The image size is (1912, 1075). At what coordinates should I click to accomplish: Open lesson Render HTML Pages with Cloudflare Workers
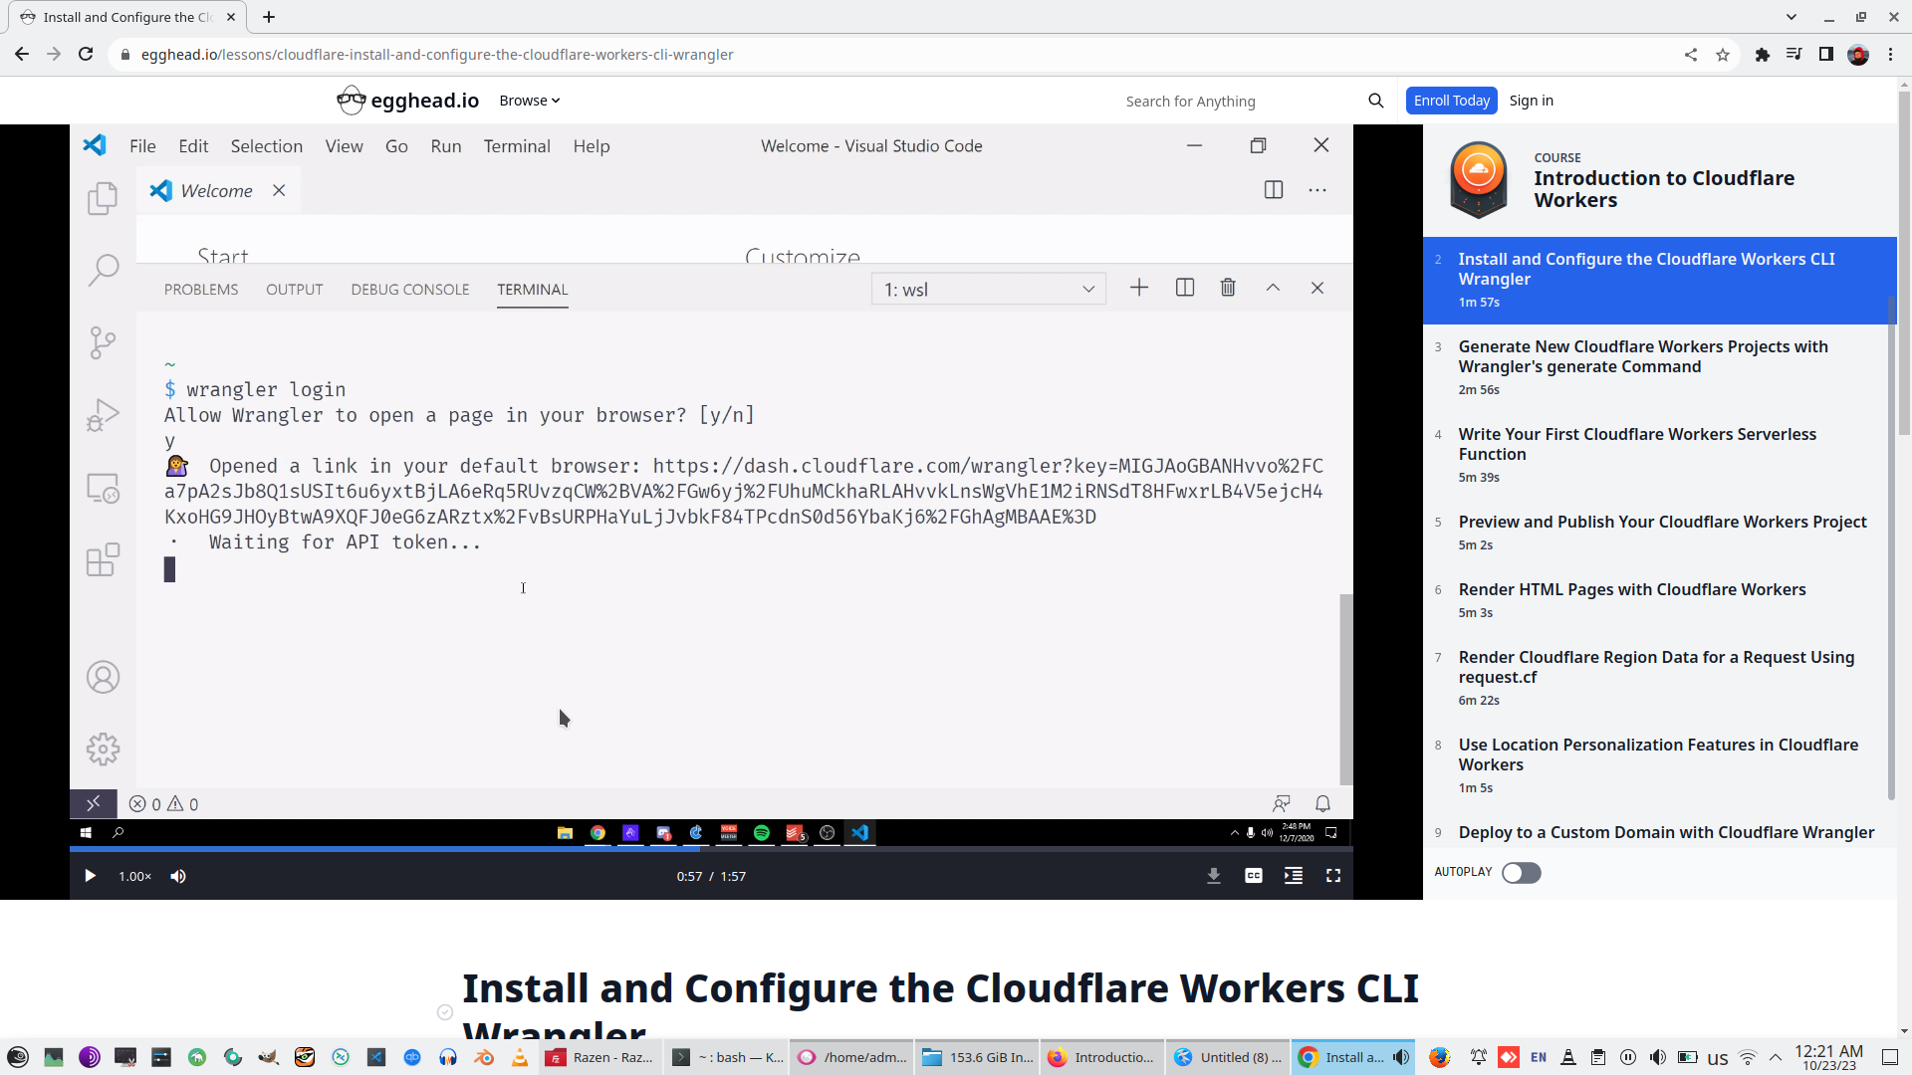point(1631,589)
